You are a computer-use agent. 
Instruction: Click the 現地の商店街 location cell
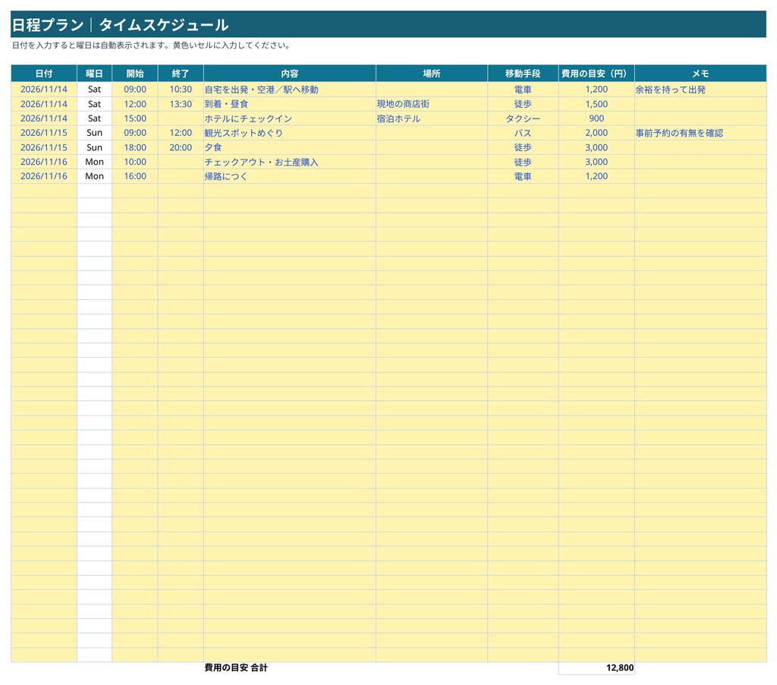tap(432, 104)
